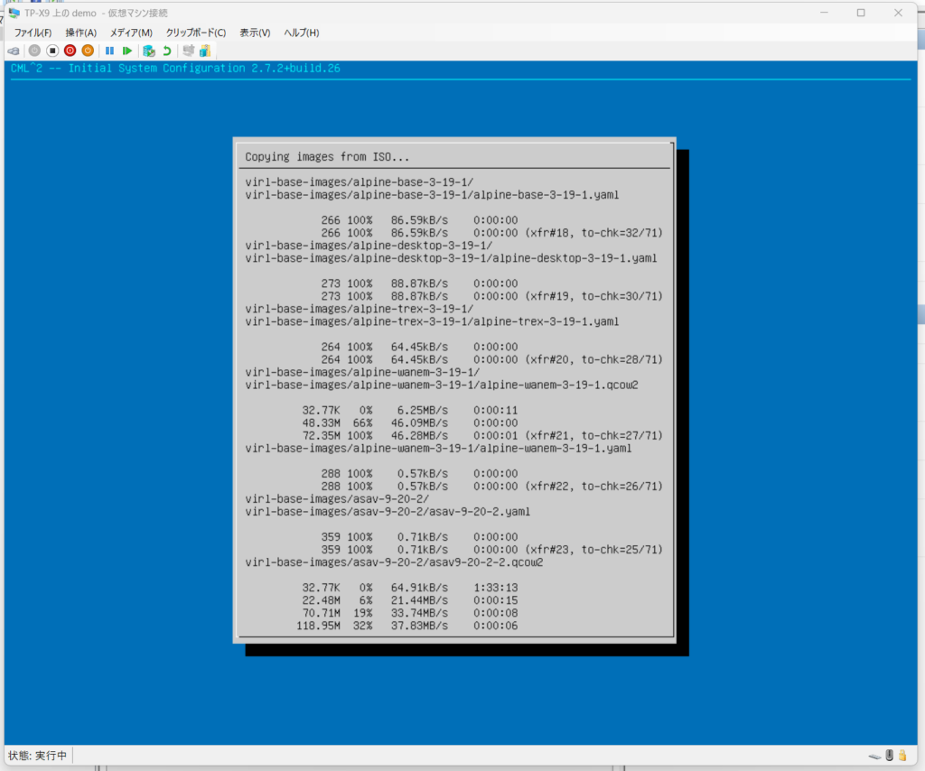Image resolution: width=925 pixels, height=771 pixels.
Task: Open the 表示(V) menu
Action: pos(255,33)
